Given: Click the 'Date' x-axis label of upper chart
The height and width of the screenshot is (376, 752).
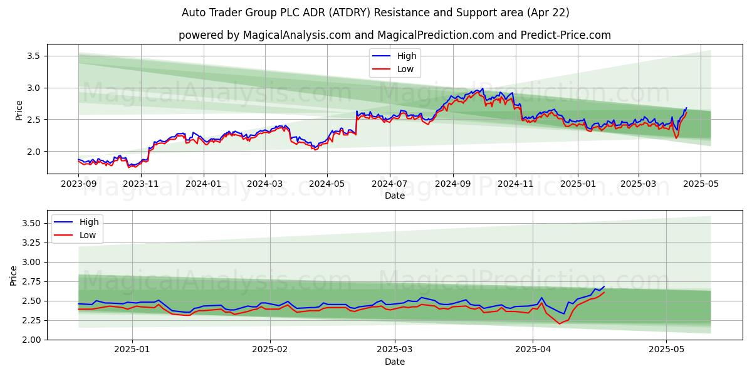Looking at the screenshot, I should [x=395, y=196].
